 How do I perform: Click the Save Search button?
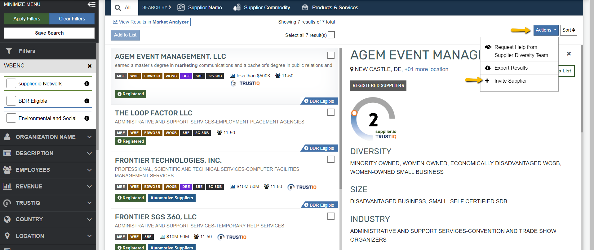tap(49, 33)
